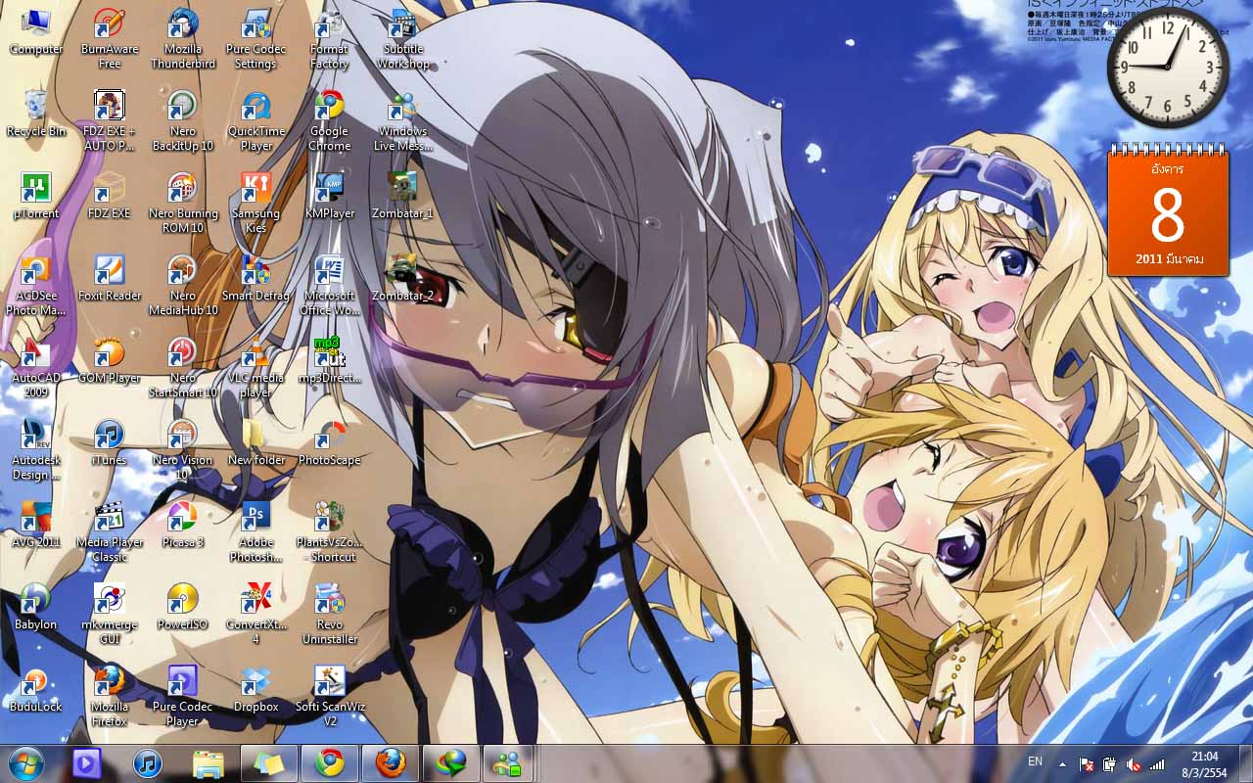Launch the BuduLock shortcut
This screenshot has width=1253, height=783.
coord(36,689)
